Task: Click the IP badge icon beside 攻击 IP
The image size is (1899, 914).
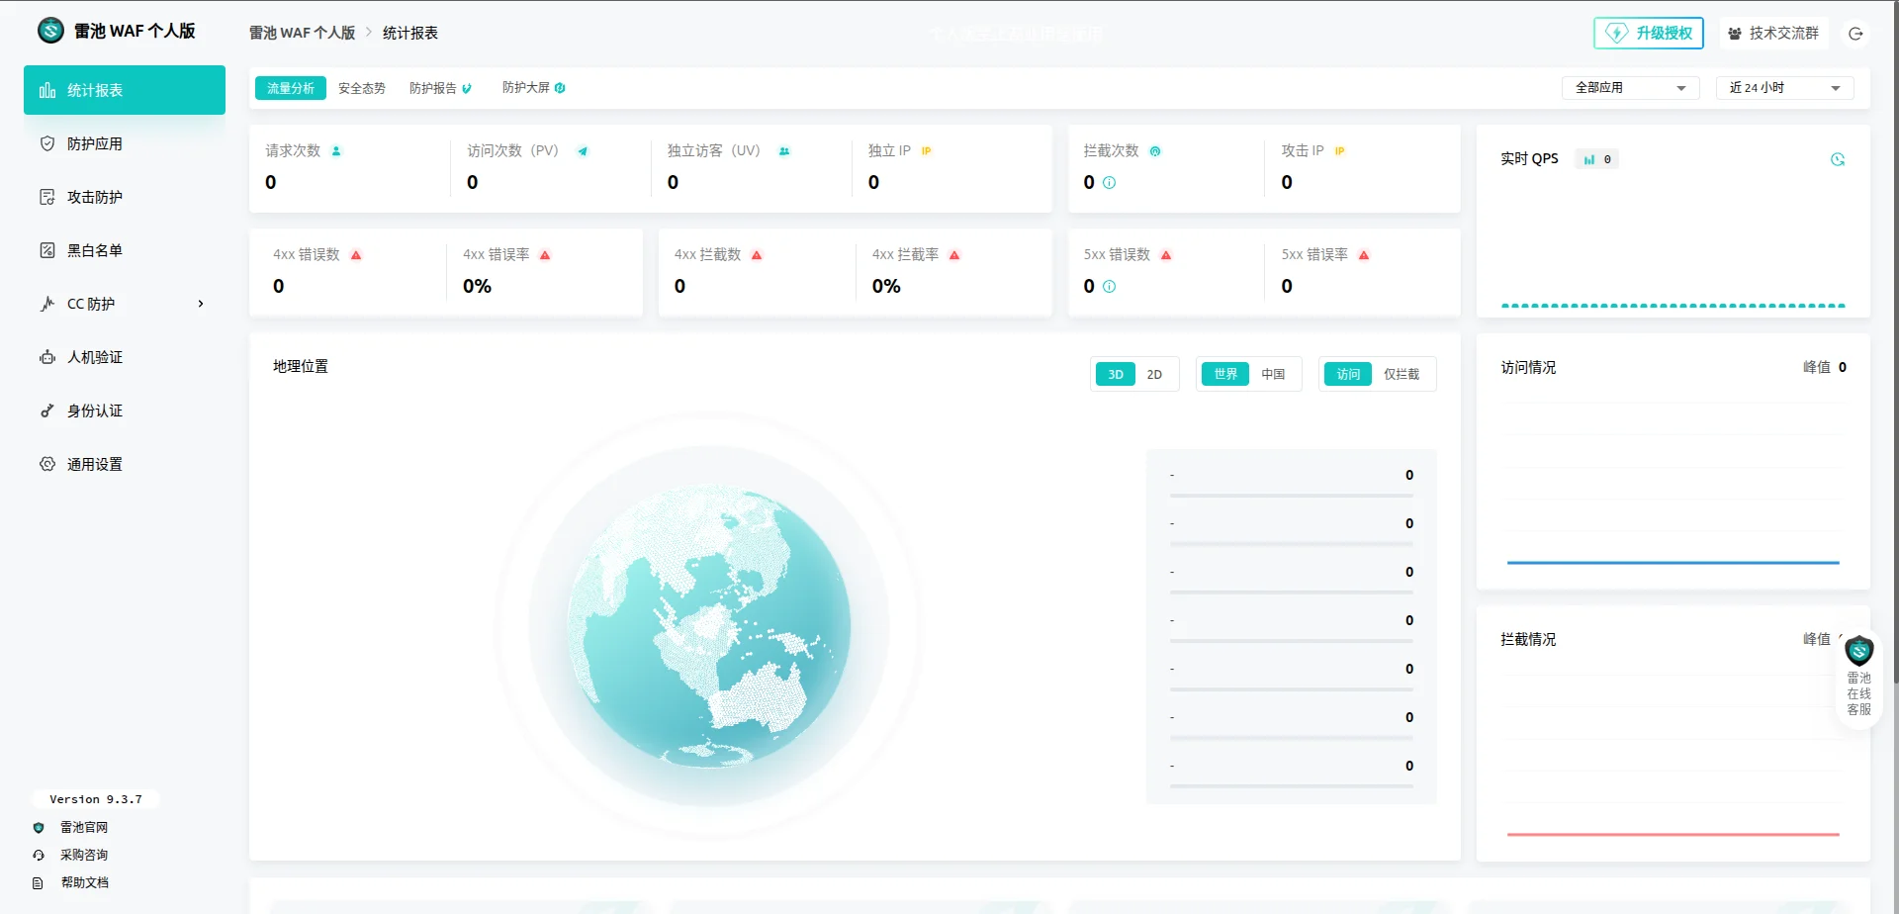Action: 1339,151
